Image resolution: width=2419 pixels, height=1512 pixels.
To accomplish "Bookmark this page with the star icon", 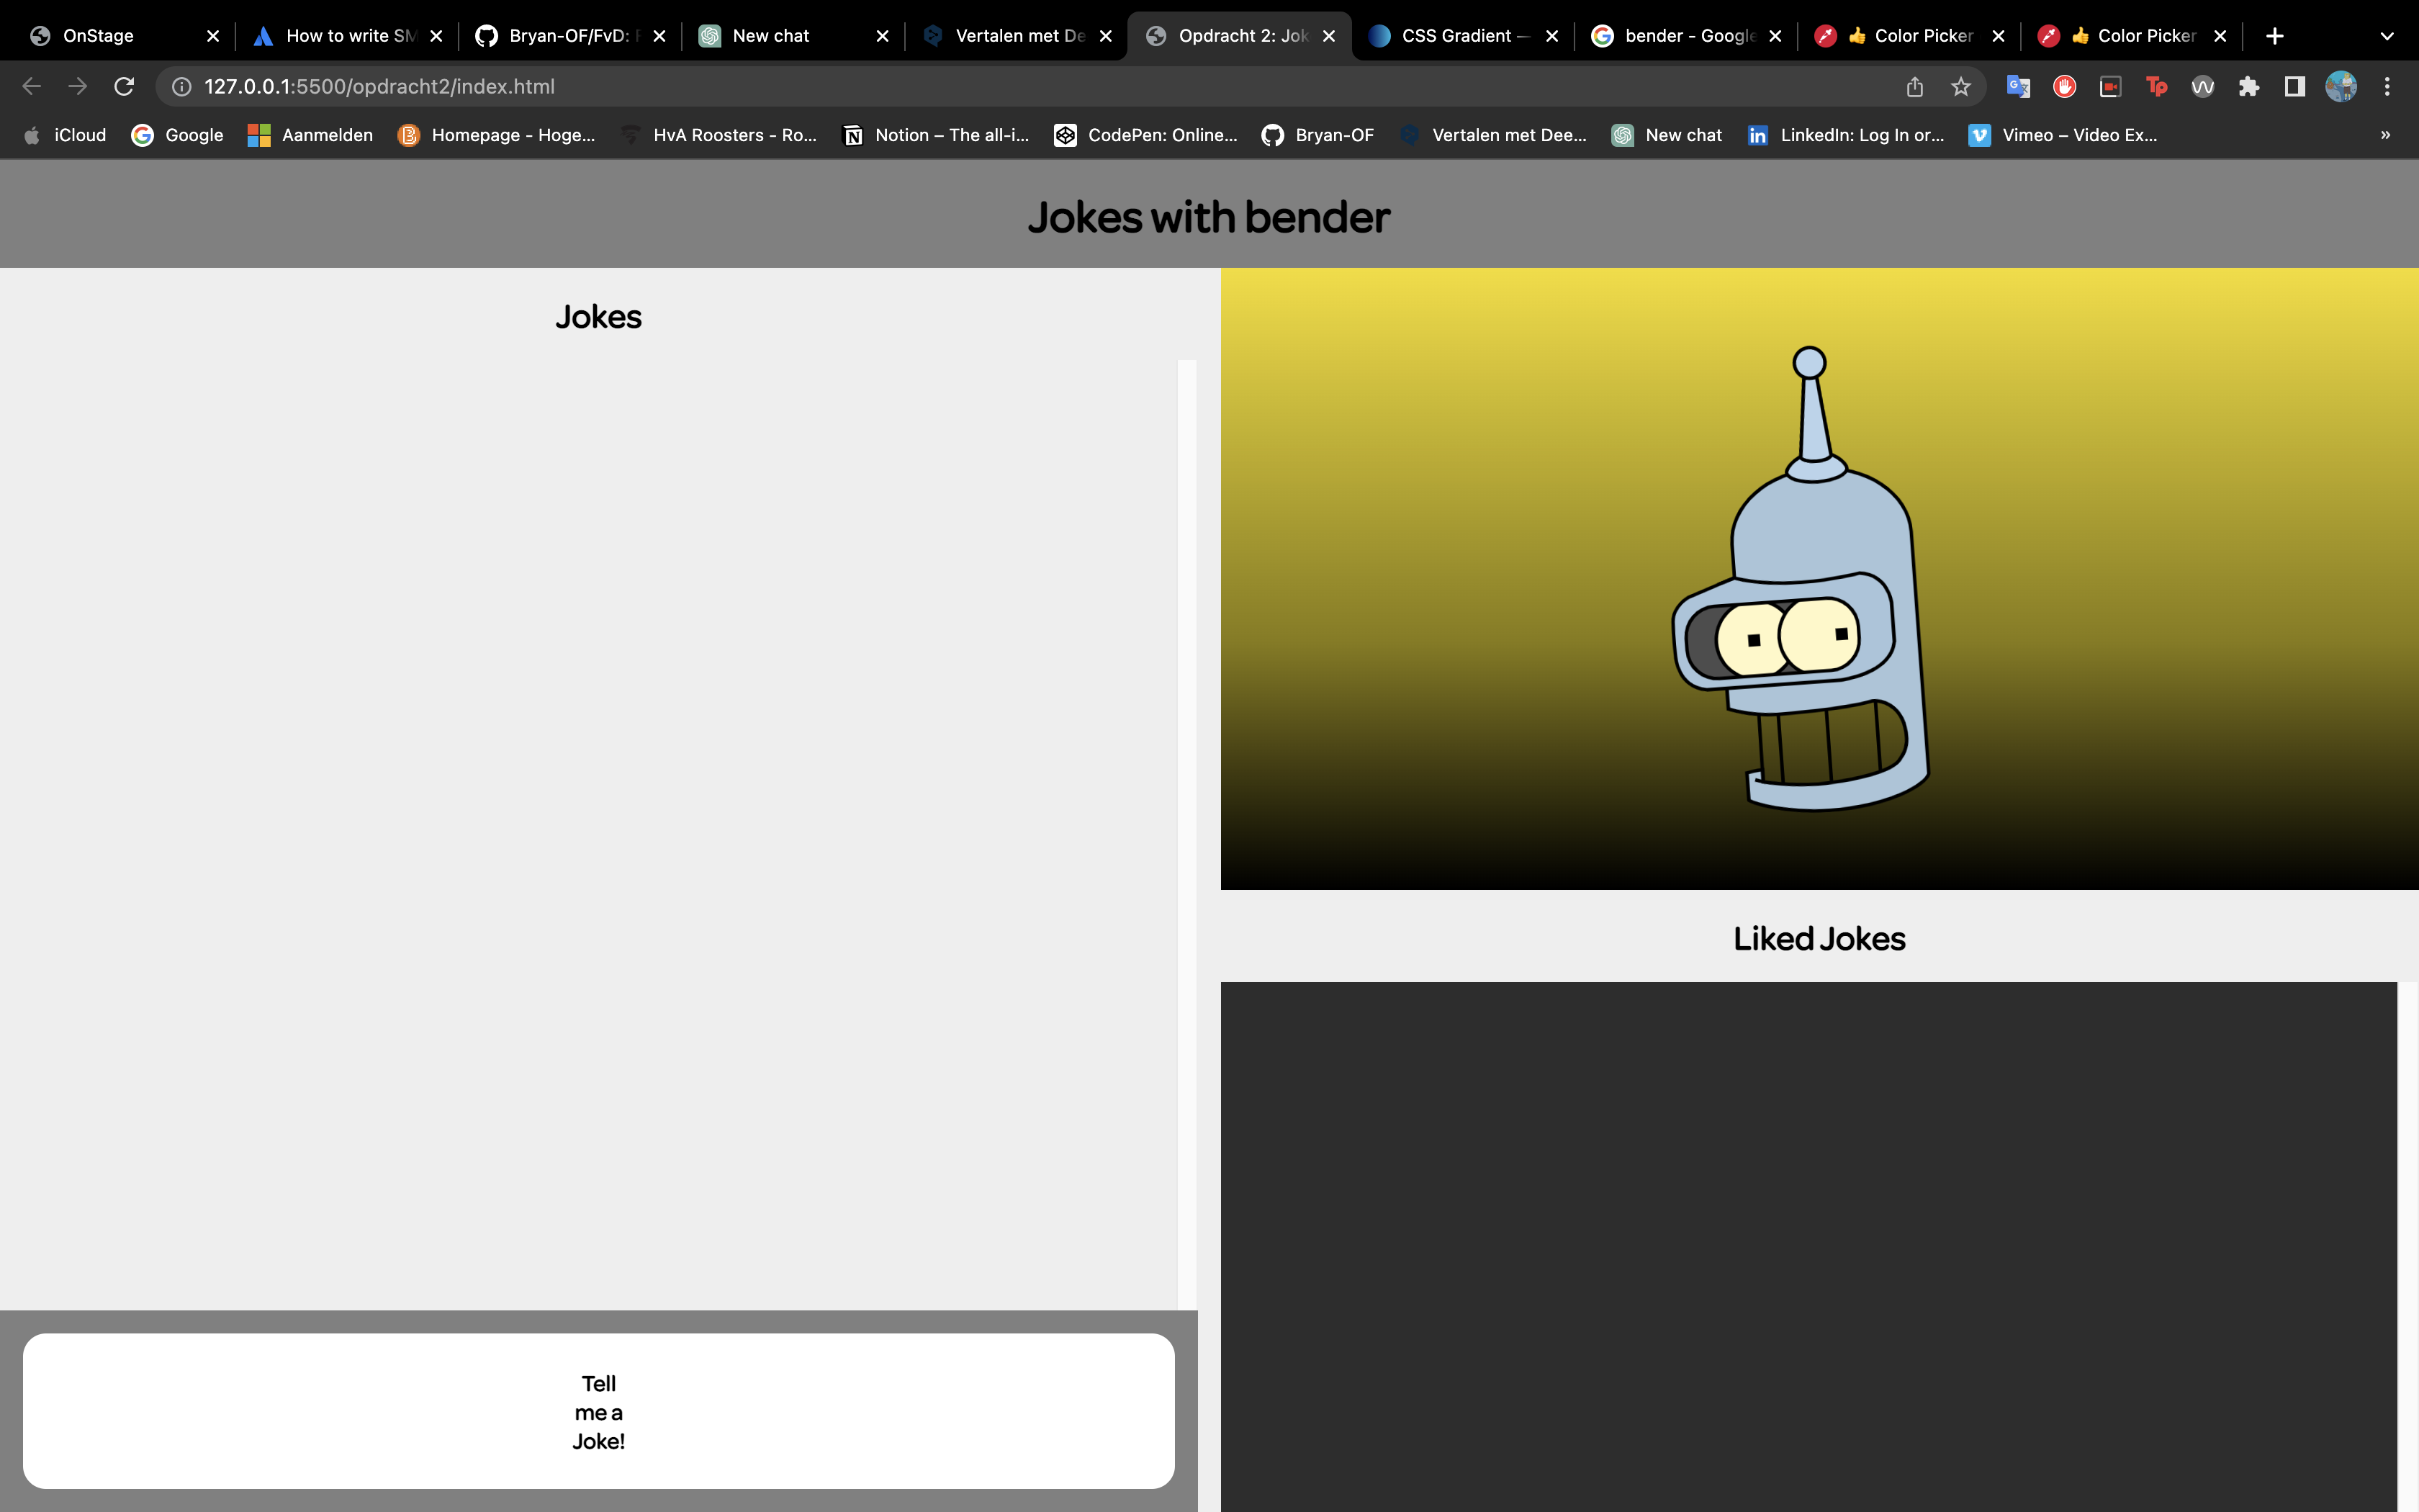I will [x=1961, y=87].
